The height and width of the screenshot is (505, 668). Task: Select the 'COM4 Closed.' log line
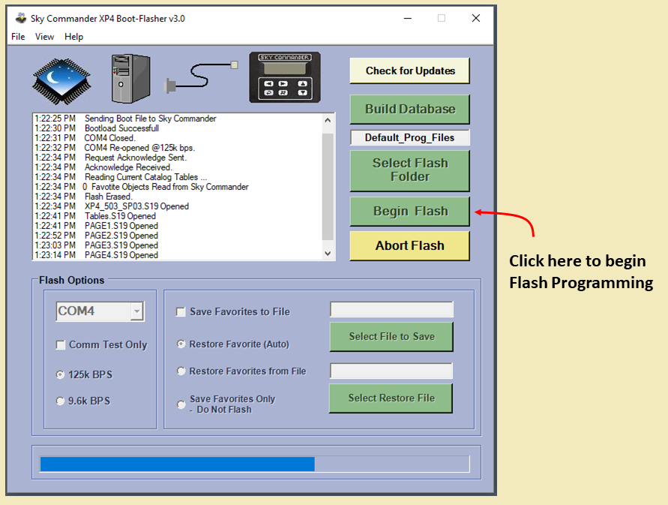(110, 138)
